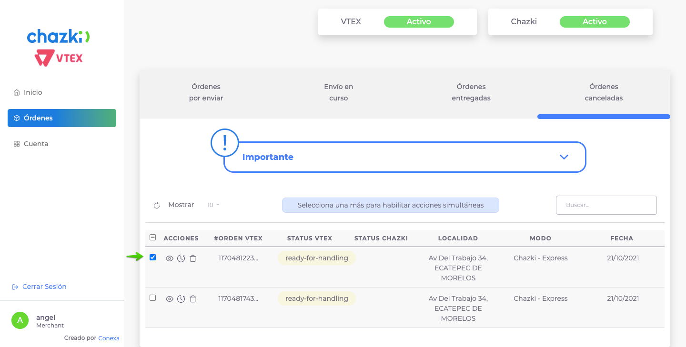Check the checkbox for order 1170481743
The width and height of the screenshot is (686, 347).
pyautogui.click(x=153, y=298)
